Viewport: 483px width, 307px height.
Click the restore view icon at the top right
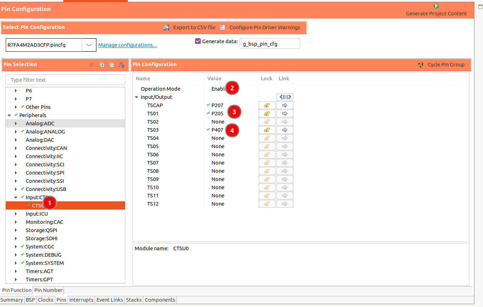[480, 6]
